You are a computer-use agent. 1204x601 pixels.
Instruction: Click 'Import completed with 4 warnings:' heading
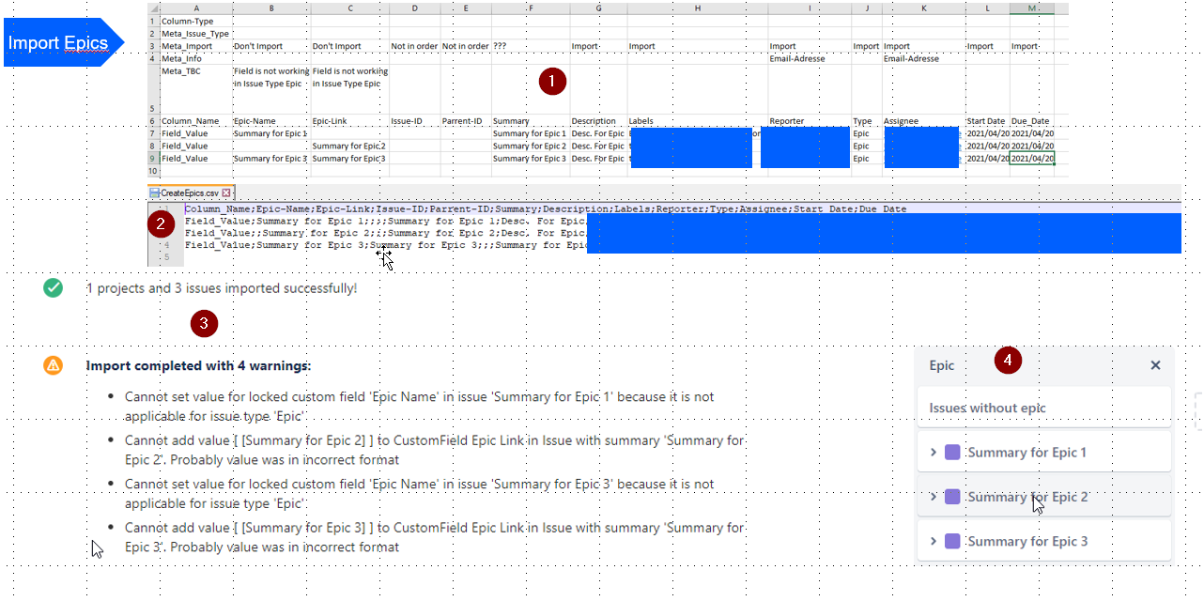(198, 365)
